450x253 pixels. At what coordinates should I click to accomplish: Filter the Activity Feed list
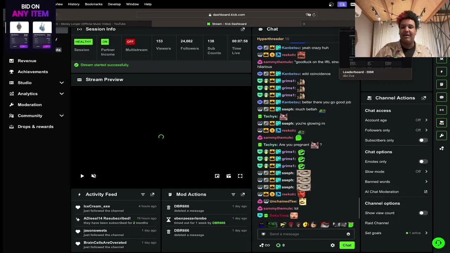click(x=143, y=194)
